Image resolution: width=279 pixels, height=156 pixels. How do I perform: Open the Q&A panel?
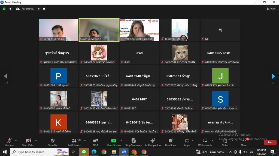(96, 142)
